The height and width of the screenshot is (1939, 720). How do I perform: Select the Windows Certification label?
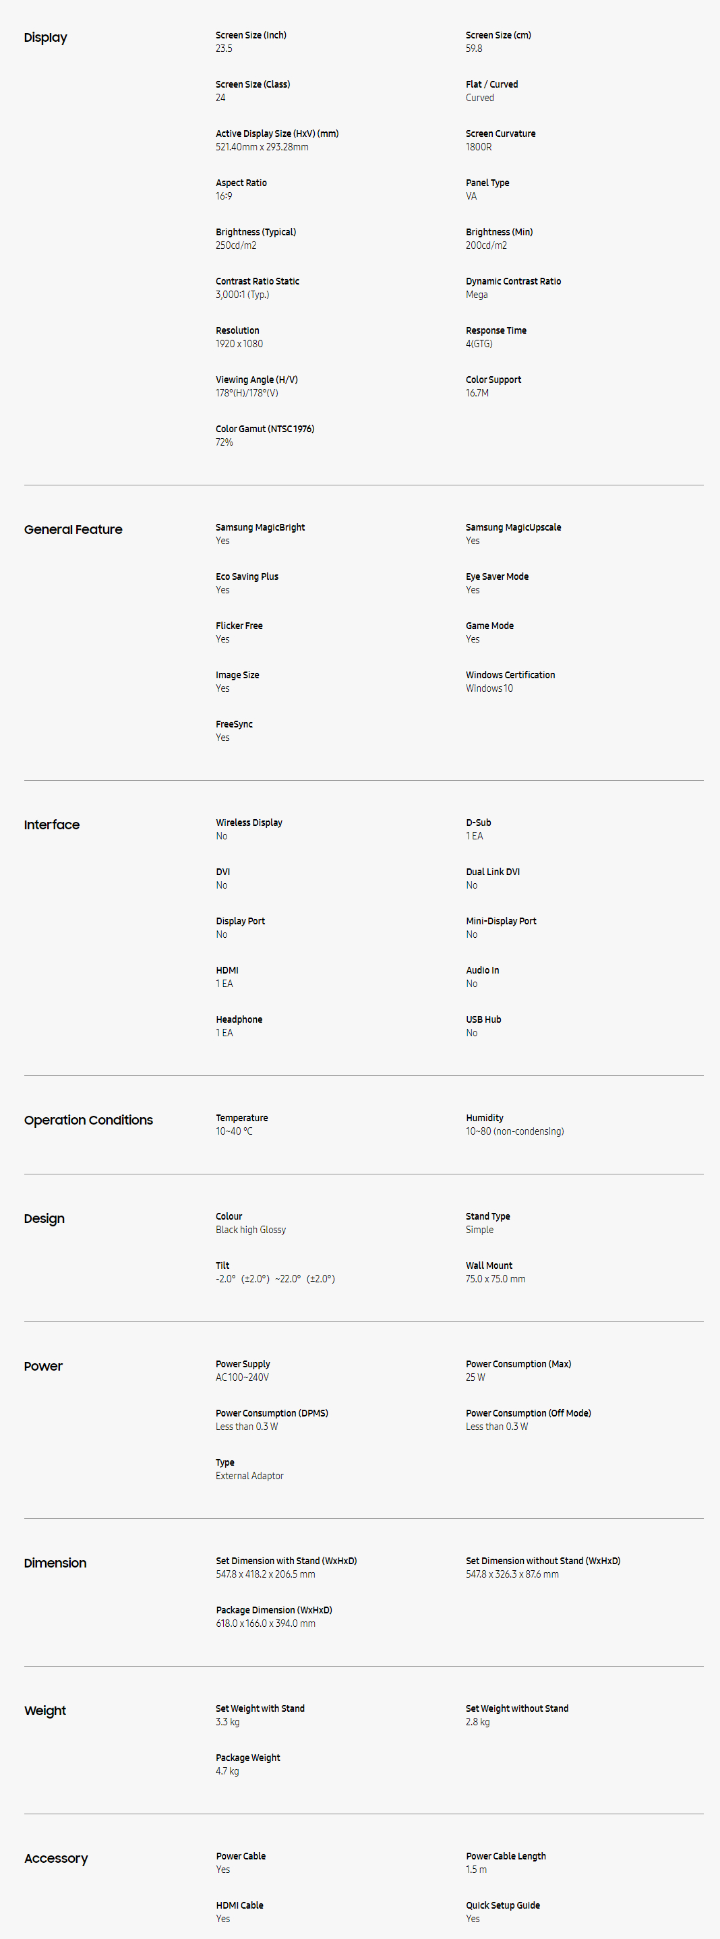[x=510, y=675]
